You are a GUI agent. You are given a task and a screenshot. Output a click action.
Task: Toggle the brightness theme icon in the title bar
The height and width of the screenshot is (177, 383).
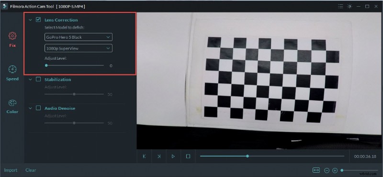(x=349, y=6)
